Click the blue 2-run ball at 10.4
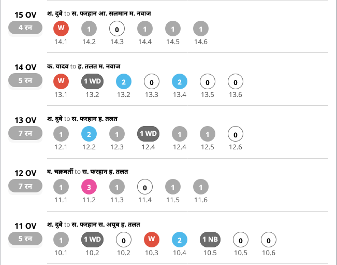Screen dimensions: 337x265 click(179, 240)
